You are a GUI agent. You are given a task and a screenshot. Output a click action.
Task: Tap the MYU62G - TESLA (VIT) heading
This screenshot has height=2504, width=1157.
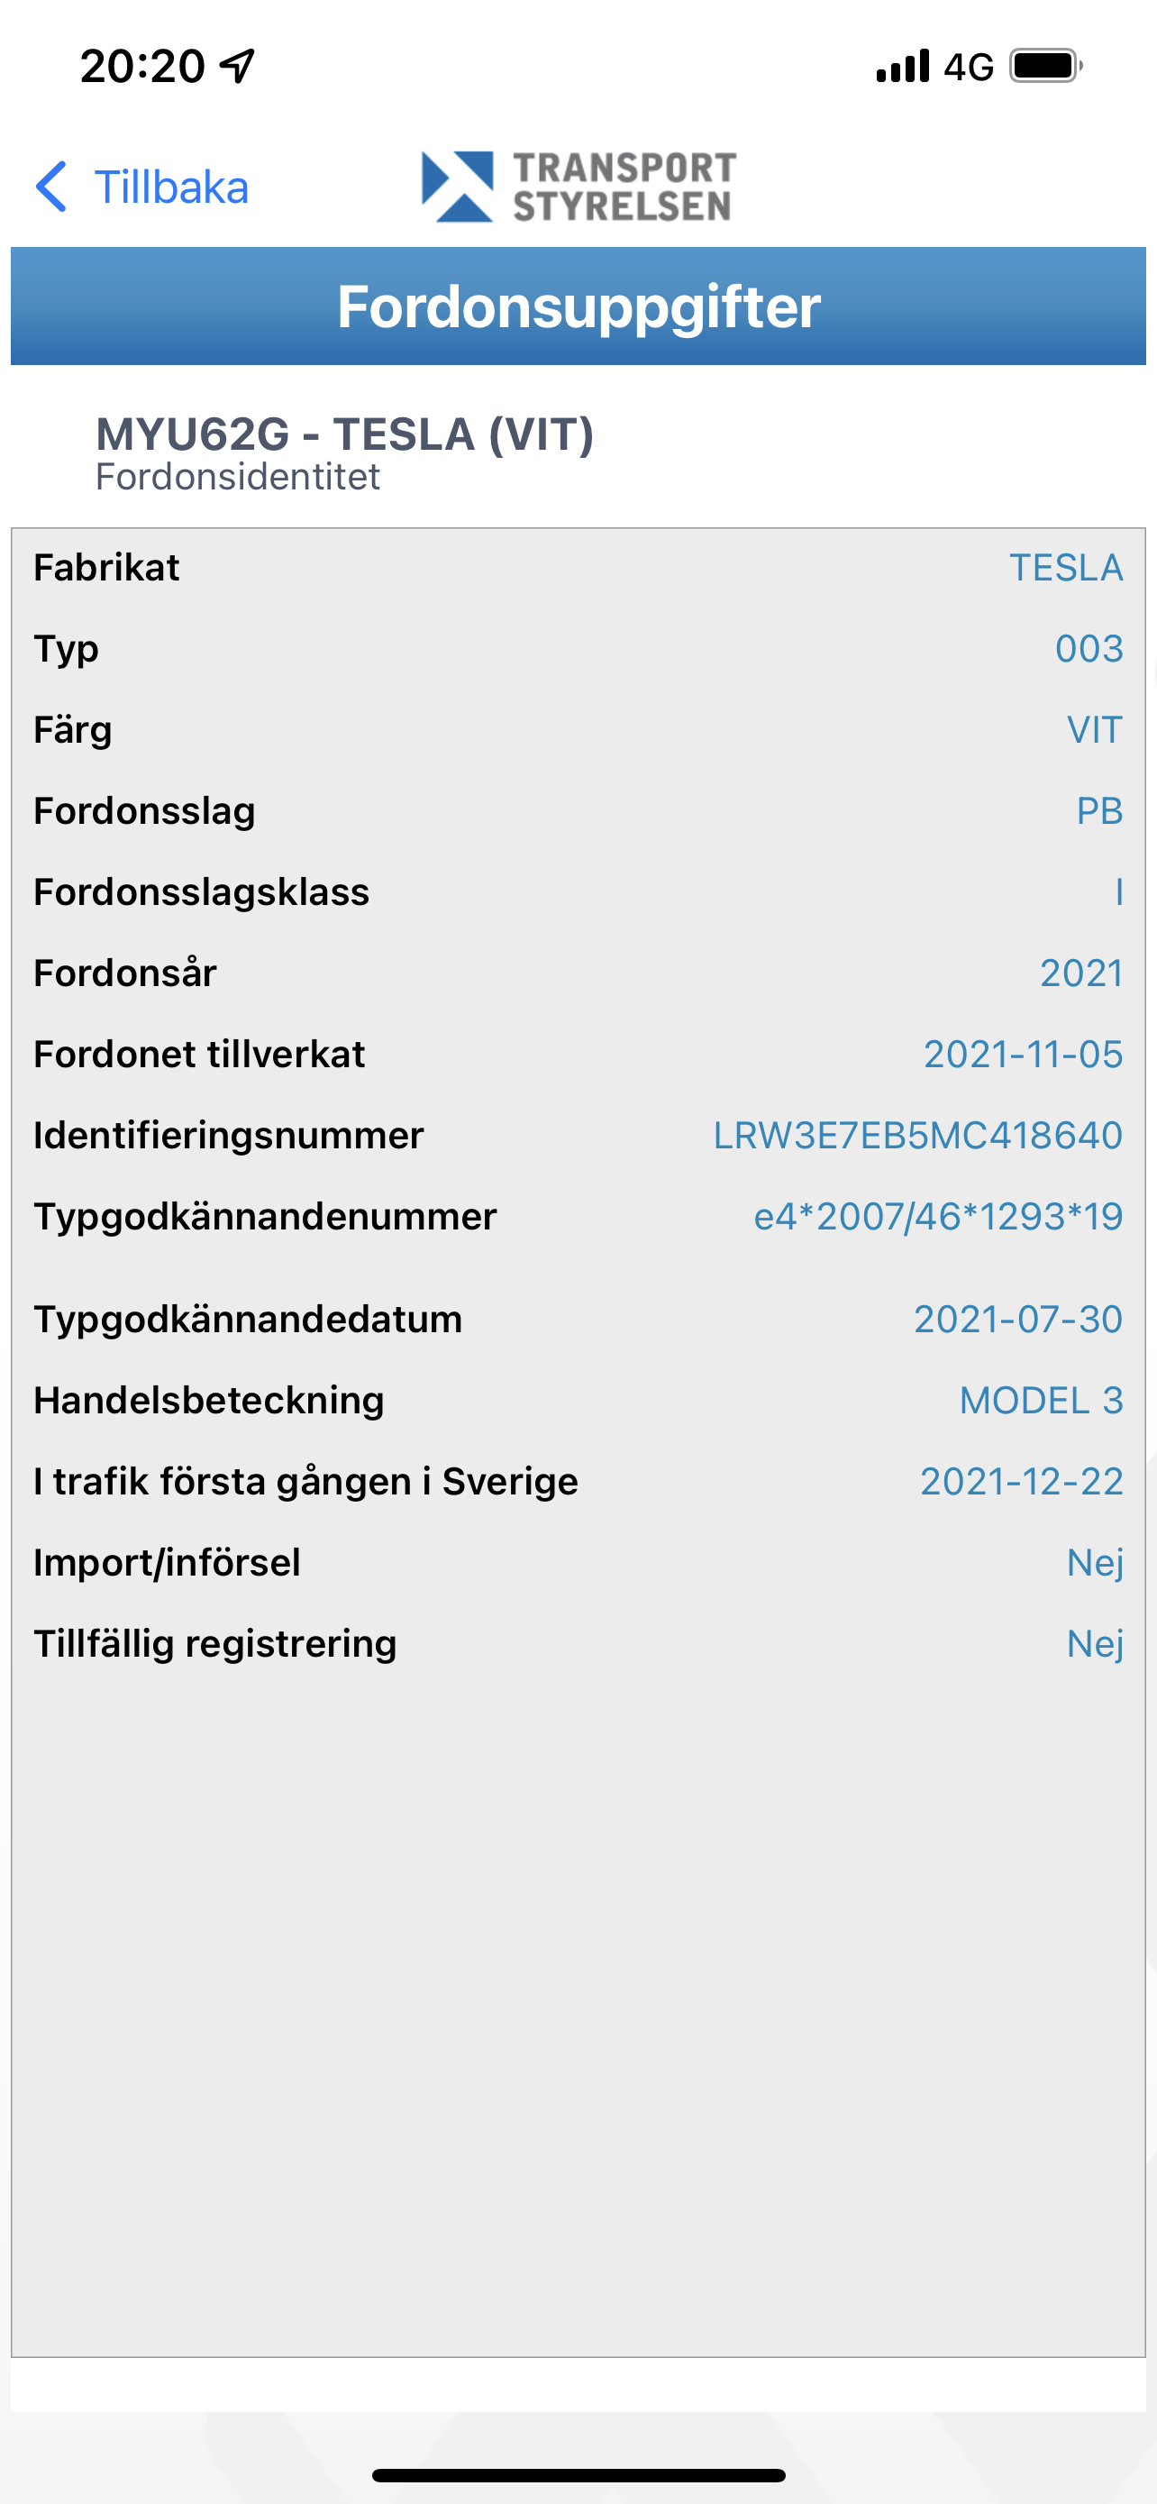click(344, 434)
